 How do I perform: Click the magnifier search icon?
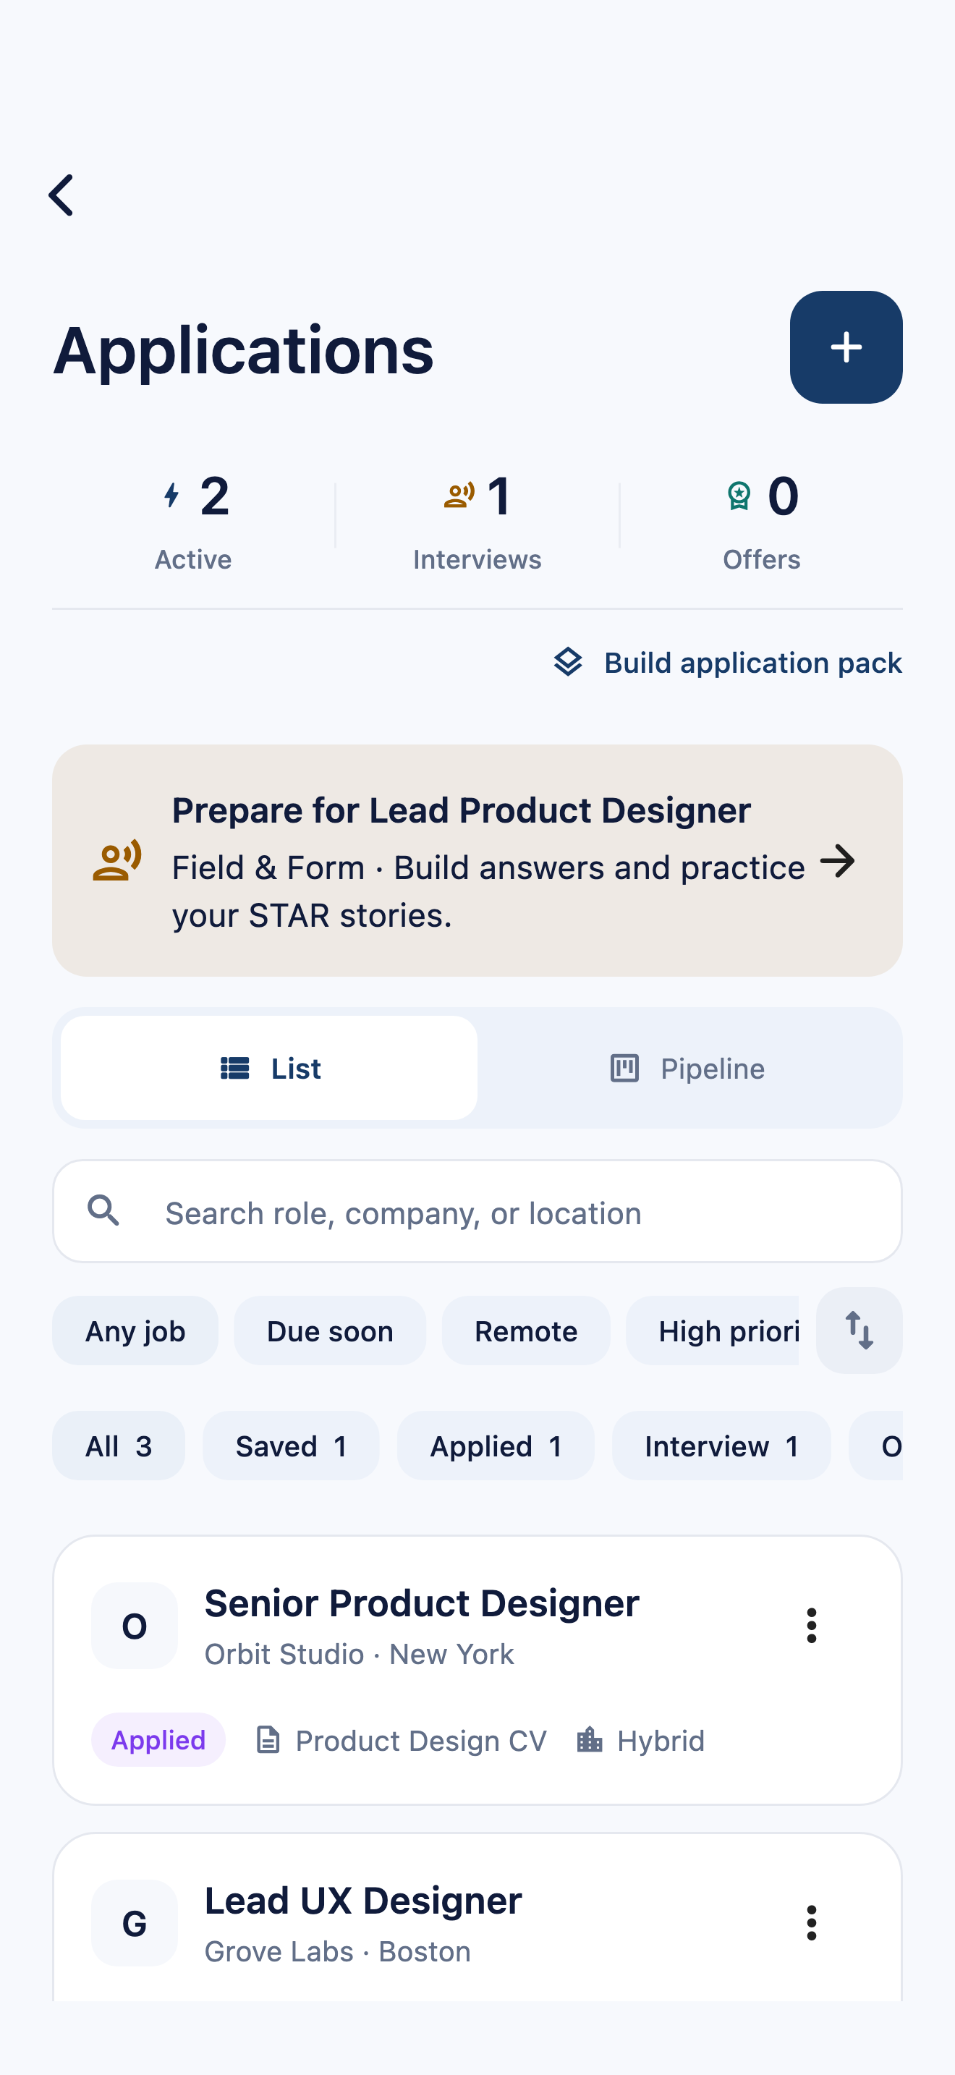point(103,1210)
